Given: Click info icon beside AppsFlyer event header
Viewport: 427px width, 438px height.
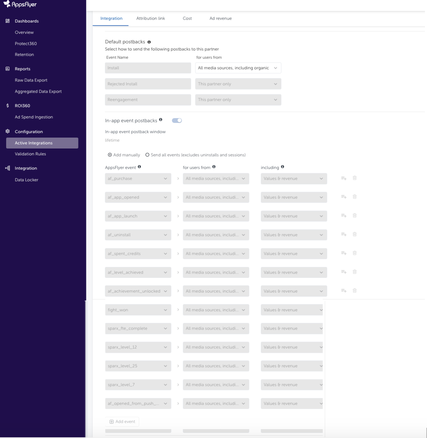Looking at the screenshot, I should [x=139, y=167].
